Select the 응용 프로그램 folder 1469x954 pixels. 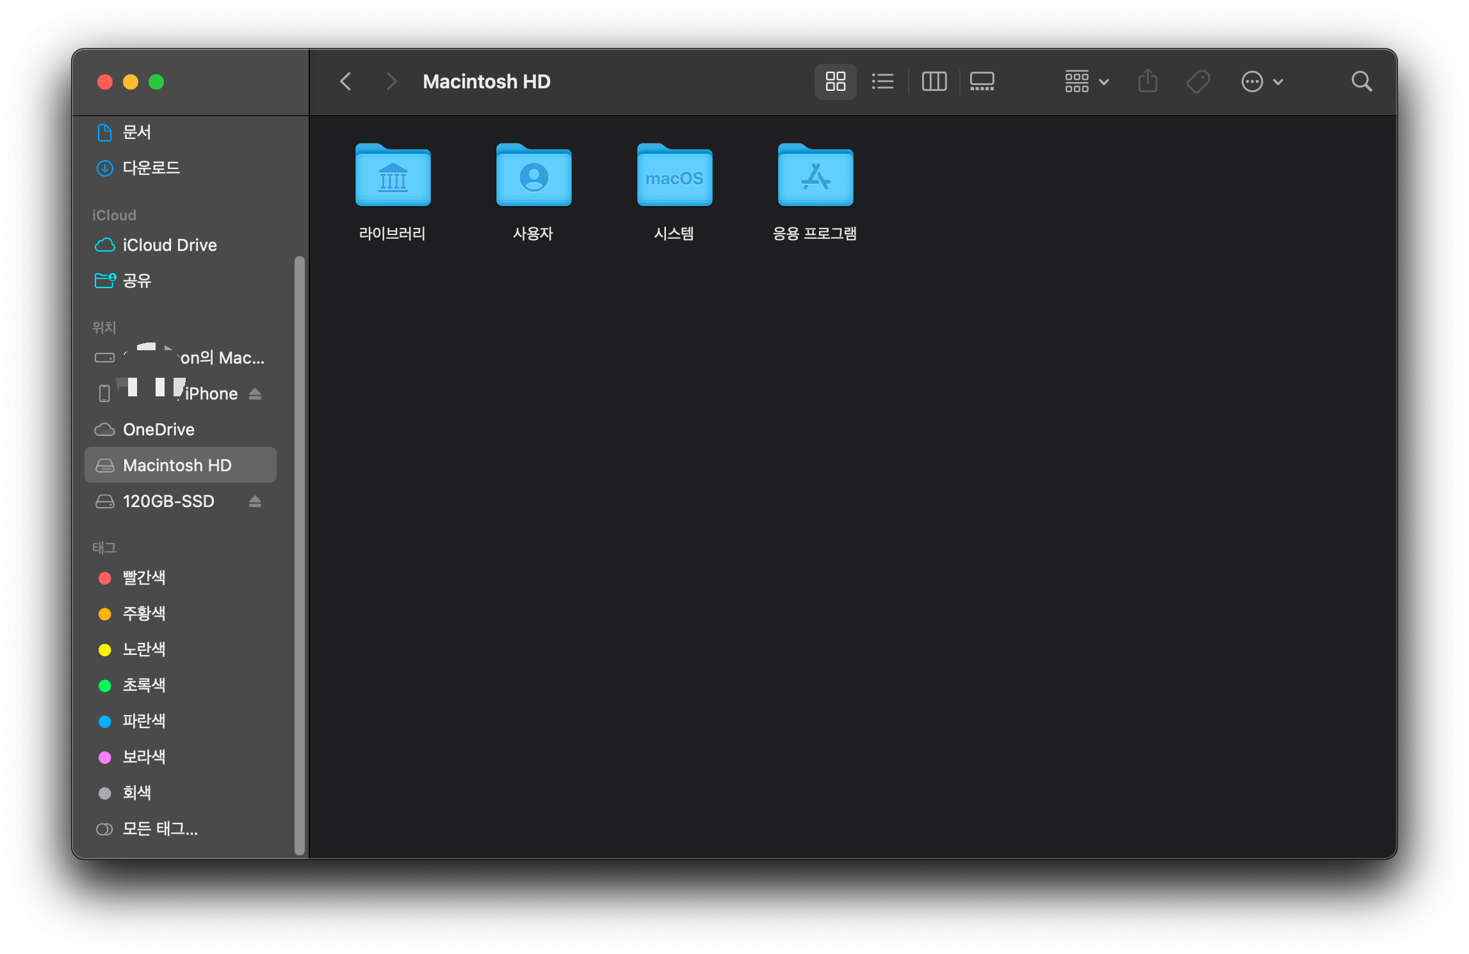pyautogui.click(x=815, y=192)
